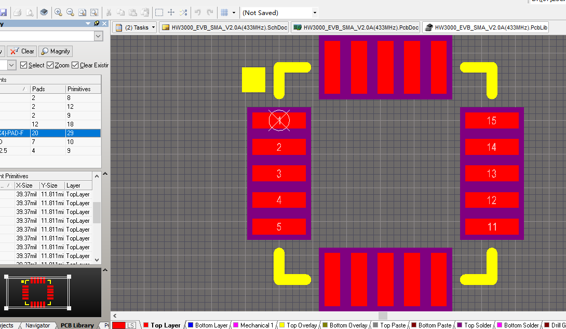
Task: Click the Undo arrow icon
Action: (x=198, y=12)
